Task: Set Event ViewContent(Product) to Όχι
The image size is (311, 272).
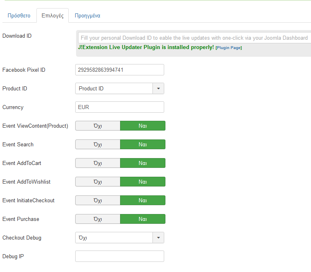Action: tap(98, 126)
